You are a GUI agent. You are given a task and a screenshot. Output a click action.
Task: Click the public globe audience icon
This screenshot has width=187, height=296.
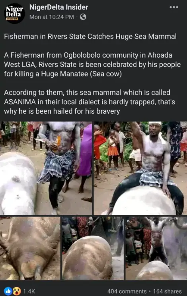pos(83,17)
